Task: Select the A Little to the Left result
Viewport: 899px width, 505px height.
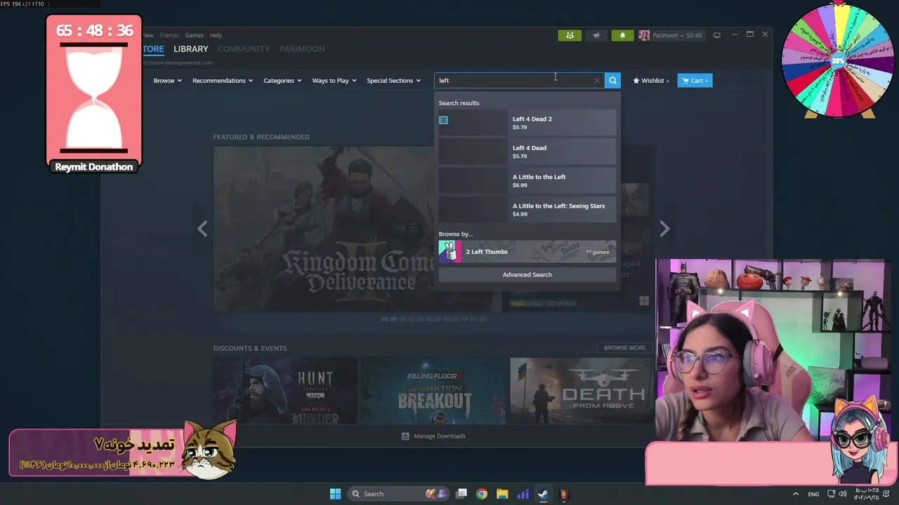Action: (527, 181)
